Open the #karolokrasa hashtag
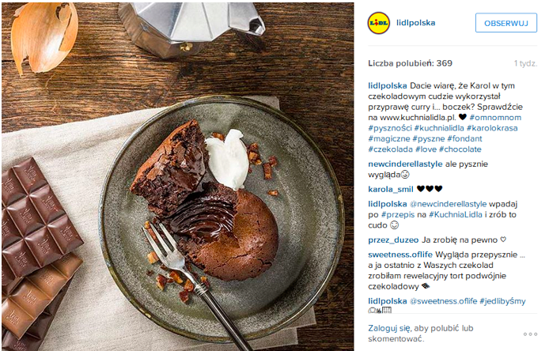549x351 pixels. 492,128
